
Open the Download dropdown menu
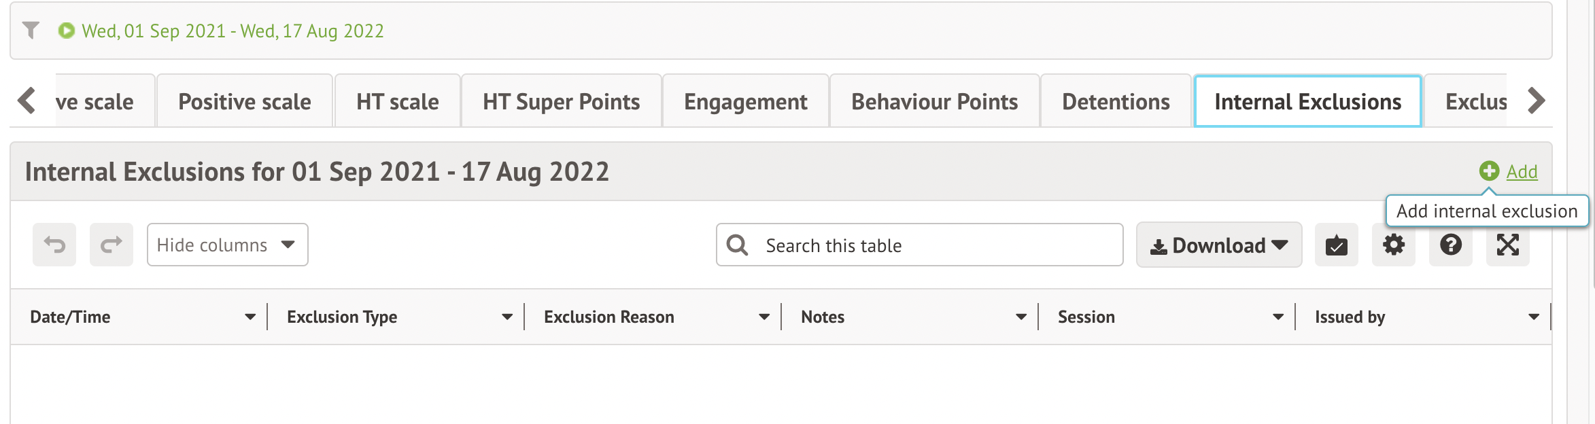pos(1218,245)
